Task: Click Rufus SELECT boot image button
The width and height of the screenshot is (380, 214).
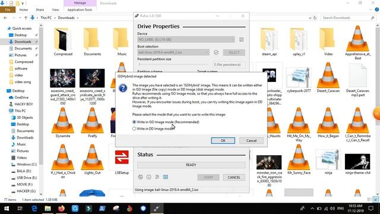Action: coord(234,52)
